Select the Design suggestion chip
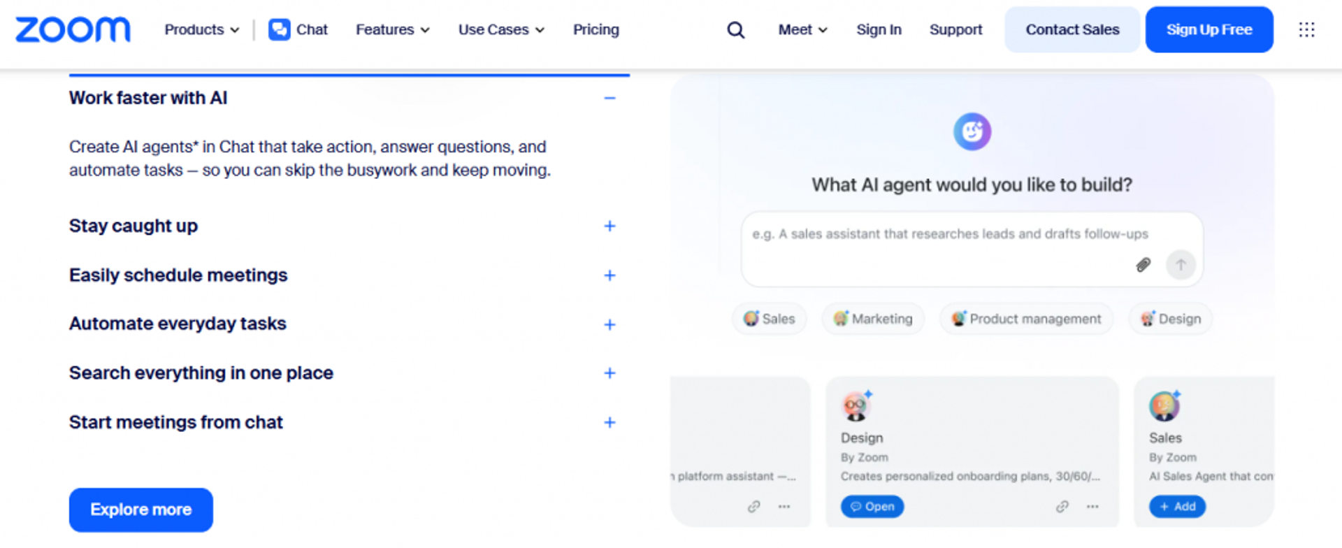This screenshot has width=1342, height=548. 1171,319
